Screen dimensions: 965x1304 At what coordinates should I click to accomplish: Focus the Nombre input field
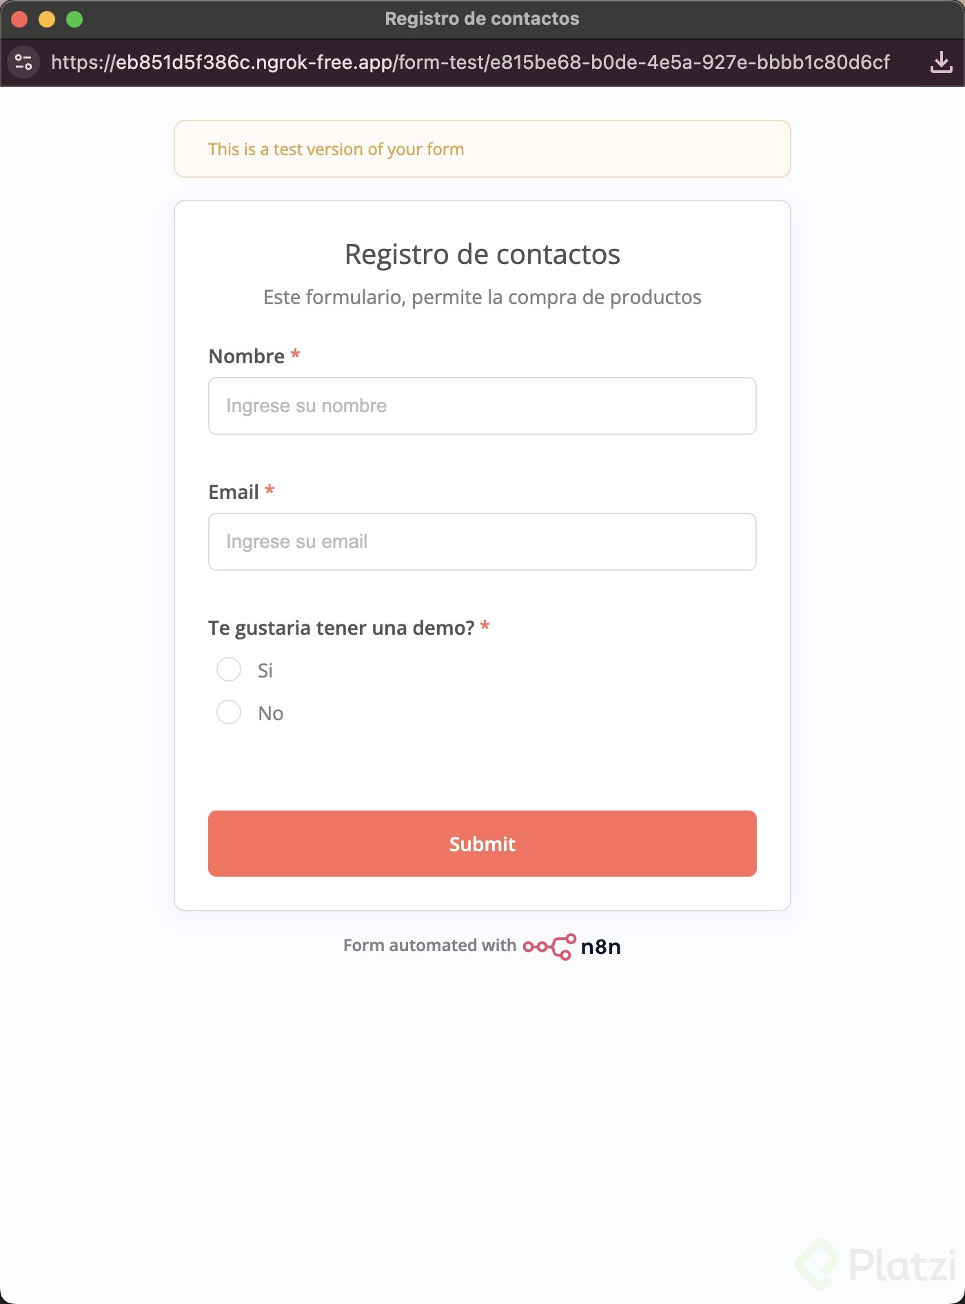pos(482,406)
